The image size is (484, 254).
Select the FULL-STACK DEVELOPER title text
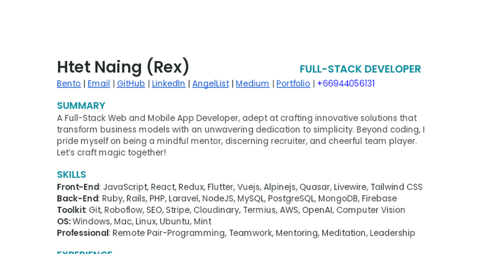[x=360, y=69]
